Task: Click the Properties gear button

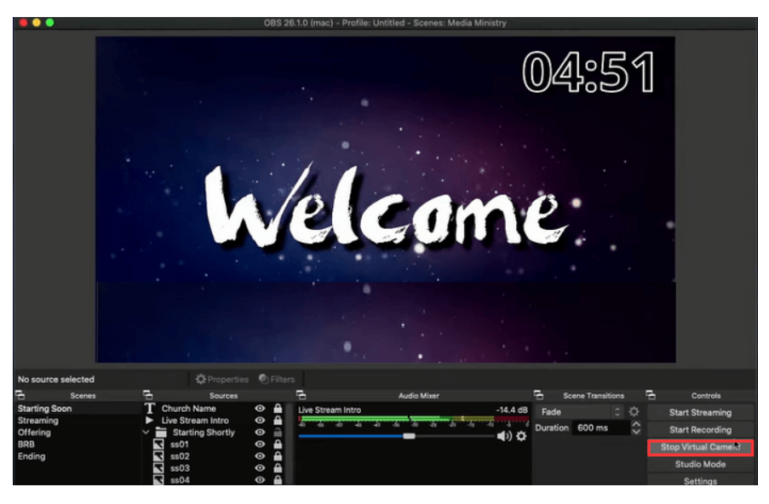Action: click(221, 380)
